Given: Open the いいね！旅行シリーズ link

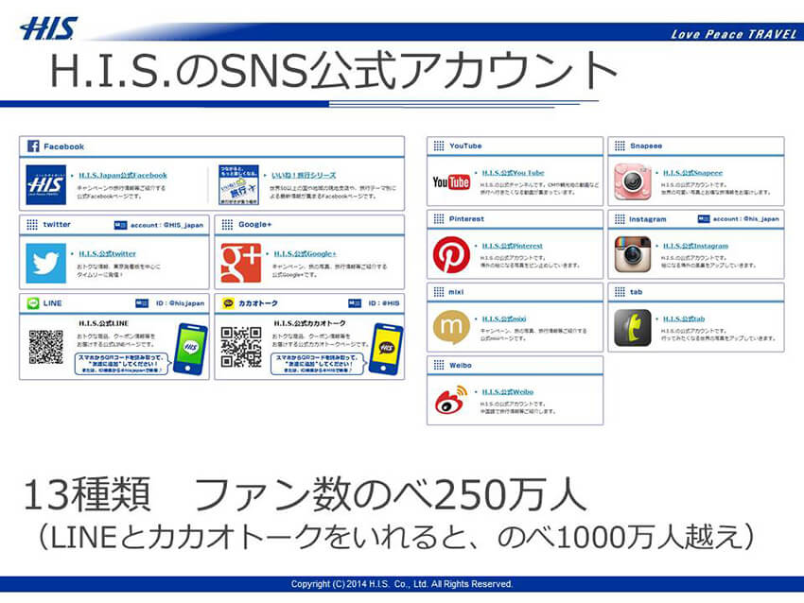Looking at the screenshot, I should tap(304, 175).
